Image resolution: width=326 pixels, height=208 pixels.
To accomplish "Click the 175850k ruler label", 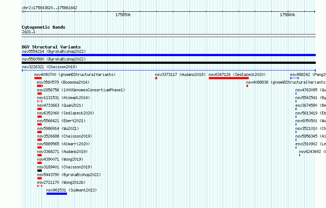I will pyautogui.click(x=123, y=15).
